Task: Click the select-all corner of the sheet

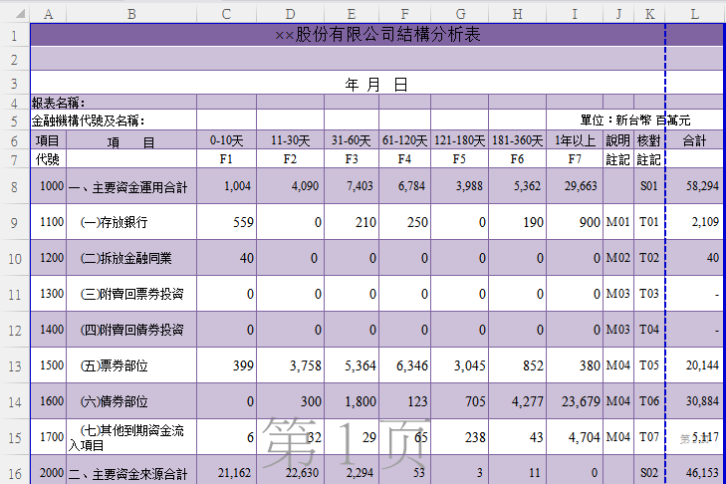Action: pos(14,13)
